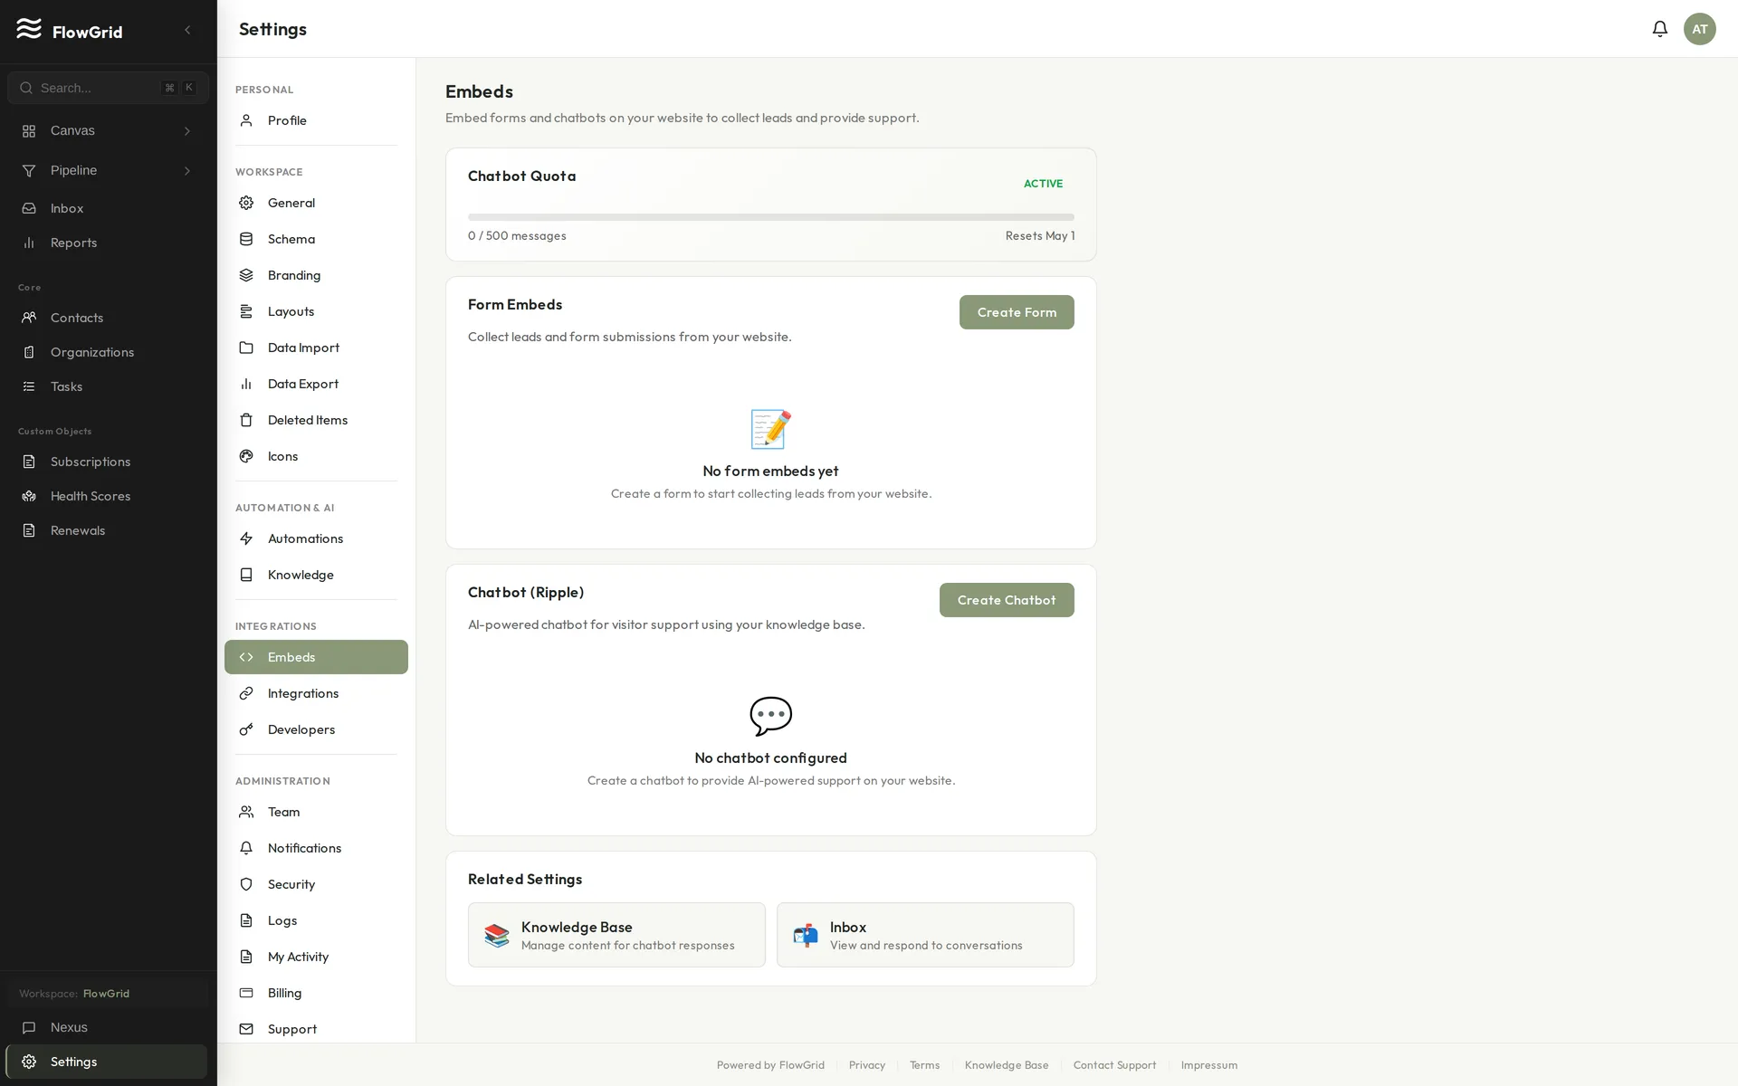Click the Pipeline funnel icon
This screenshot has height=1086, width=1738.
(x=29, y=171)
